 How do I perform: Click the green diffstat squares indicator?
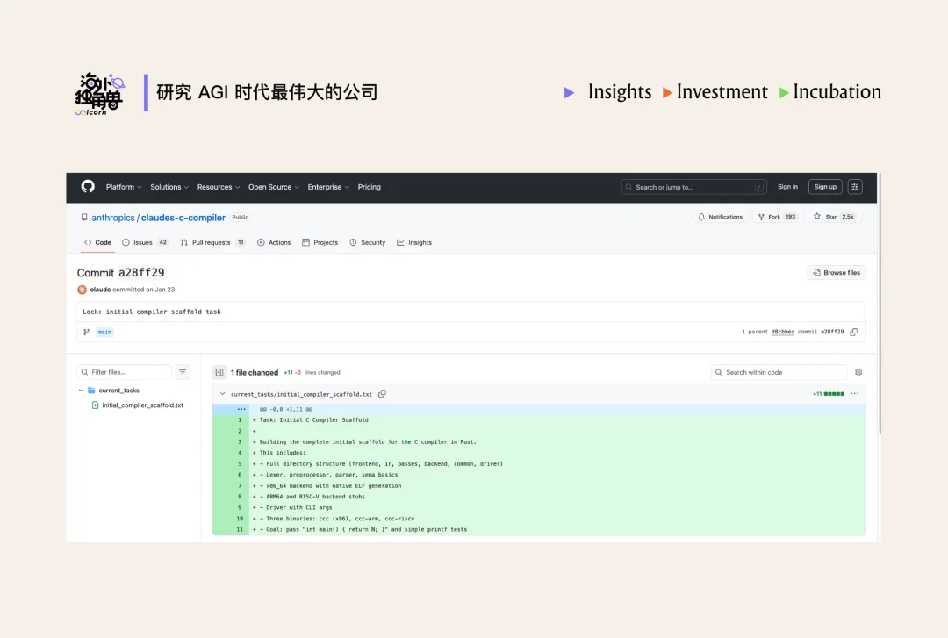834,393
